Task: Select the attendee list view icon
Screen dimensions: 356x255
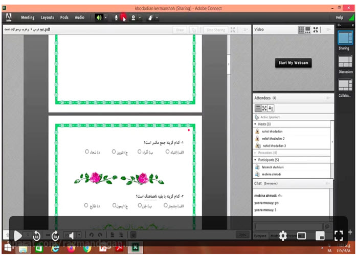Action: [258, 108]
